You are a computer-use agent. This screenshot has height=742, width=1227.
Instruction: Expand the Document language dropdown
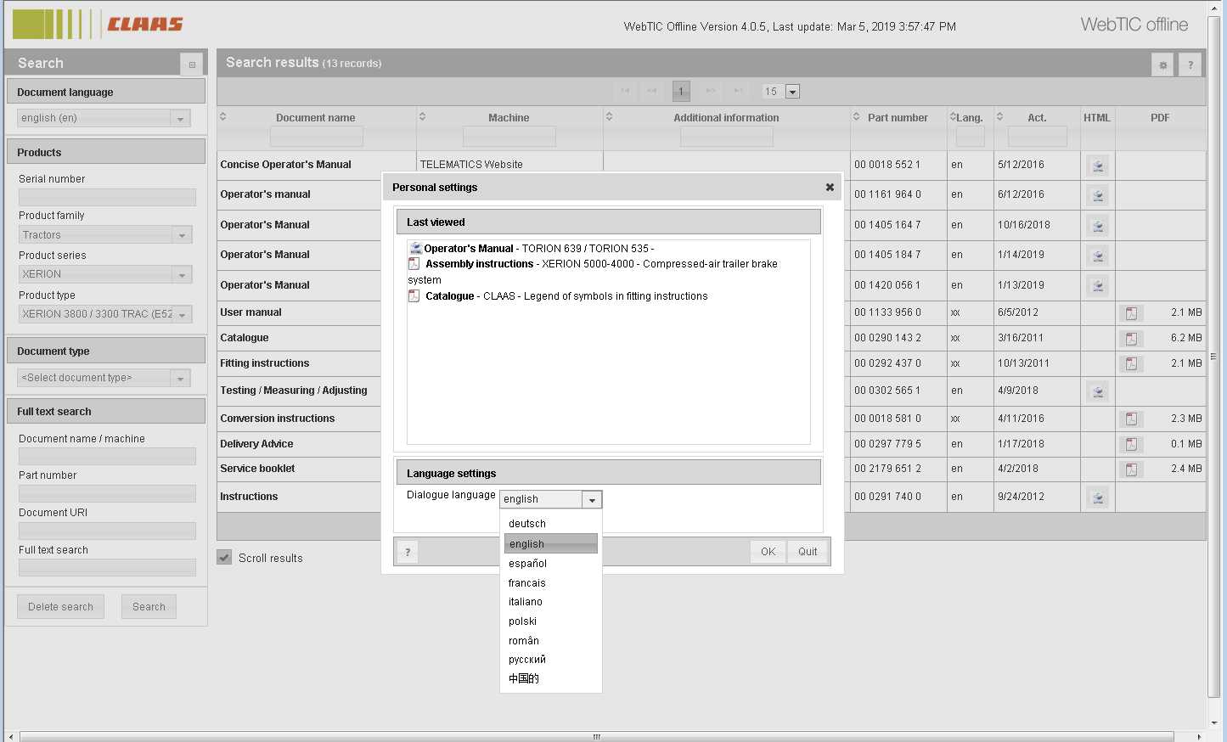coord(180,119)
